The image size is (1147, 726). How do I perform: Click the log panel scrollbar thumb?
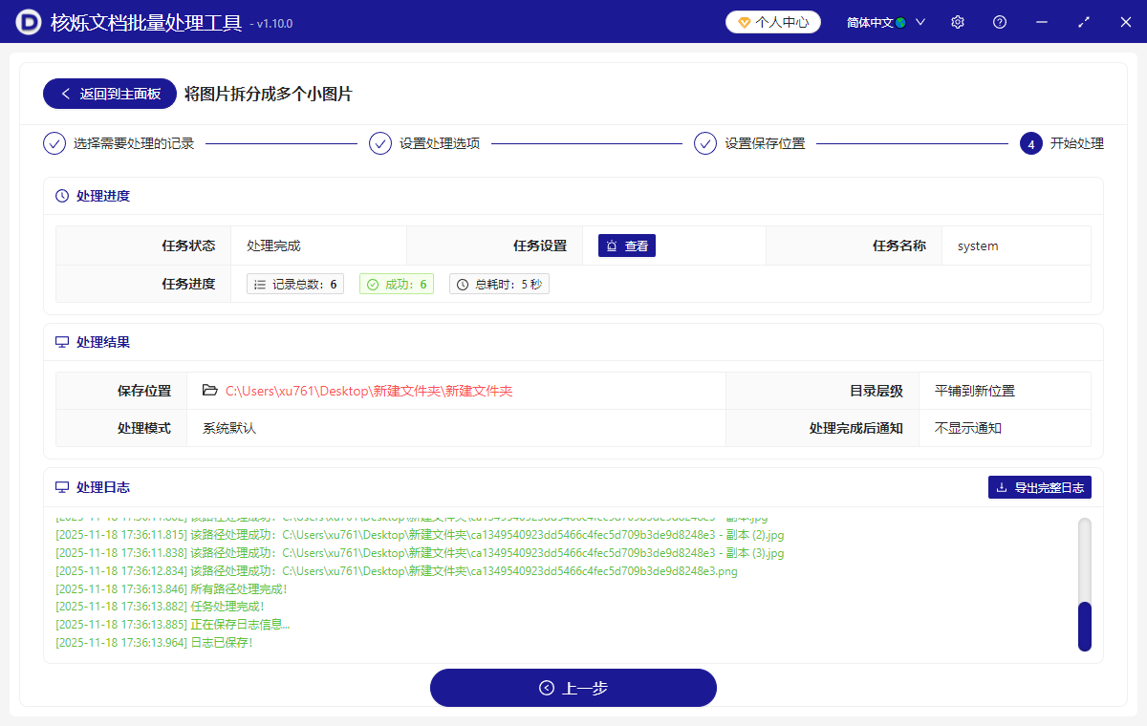[1083, 626]
